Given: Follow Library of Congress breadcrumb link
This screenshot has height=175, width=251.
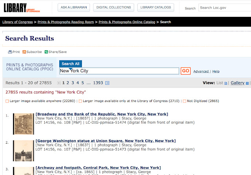Looking at the screenshot, I should click(18, 22).
